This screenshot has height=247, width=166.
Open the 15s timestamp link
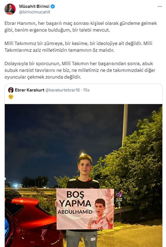(86, 90)
